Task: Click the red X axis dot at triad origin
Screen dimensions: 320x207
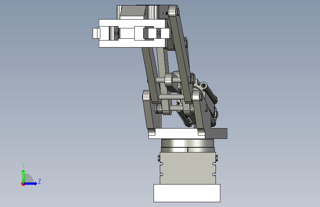Action: pos(23,184)
